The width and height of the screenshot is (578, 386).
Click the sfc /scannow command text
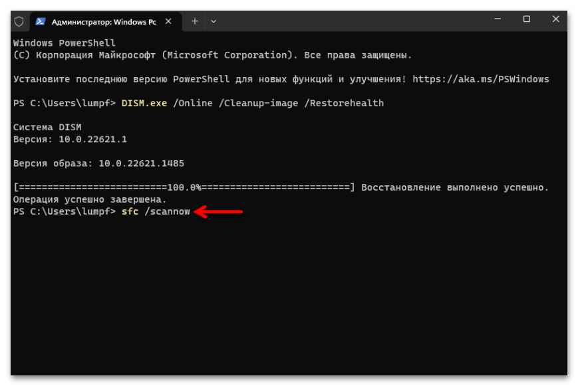tap(156, 211)
